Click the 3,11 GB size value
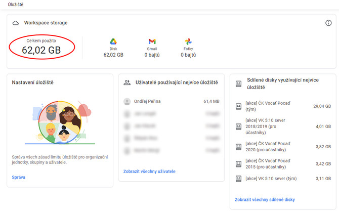The height and width of the screenshot is (213, 339). (323, 179)
